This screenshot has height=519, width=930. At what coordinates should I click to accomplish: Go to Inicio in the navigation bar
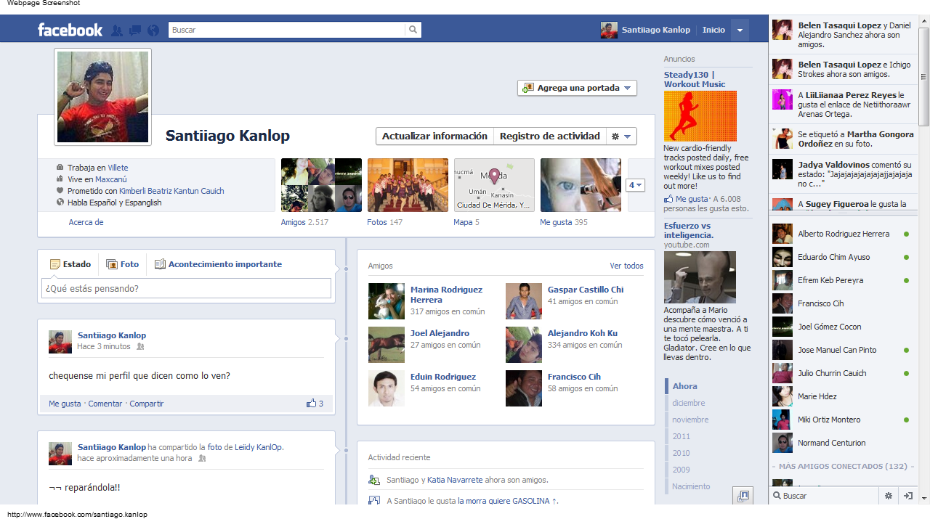pos(713,30)
